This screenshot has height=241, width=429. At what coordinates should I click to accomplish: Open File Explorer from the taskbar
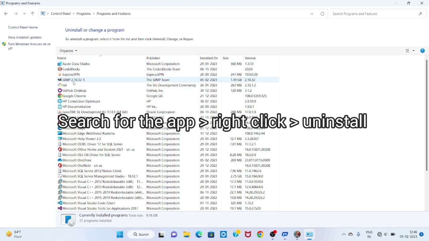point(186,234)
